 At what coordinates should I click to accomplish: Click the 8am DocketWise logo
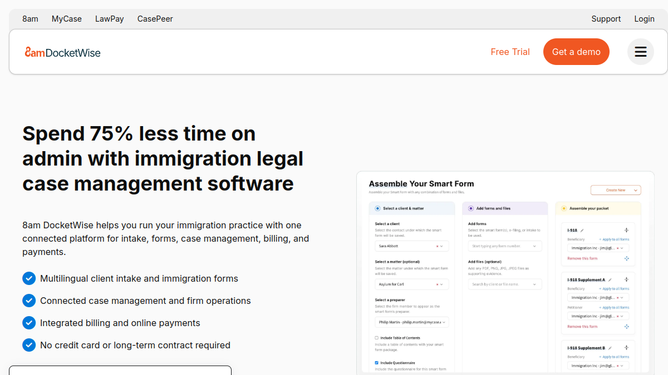click(x=62, y=52)
